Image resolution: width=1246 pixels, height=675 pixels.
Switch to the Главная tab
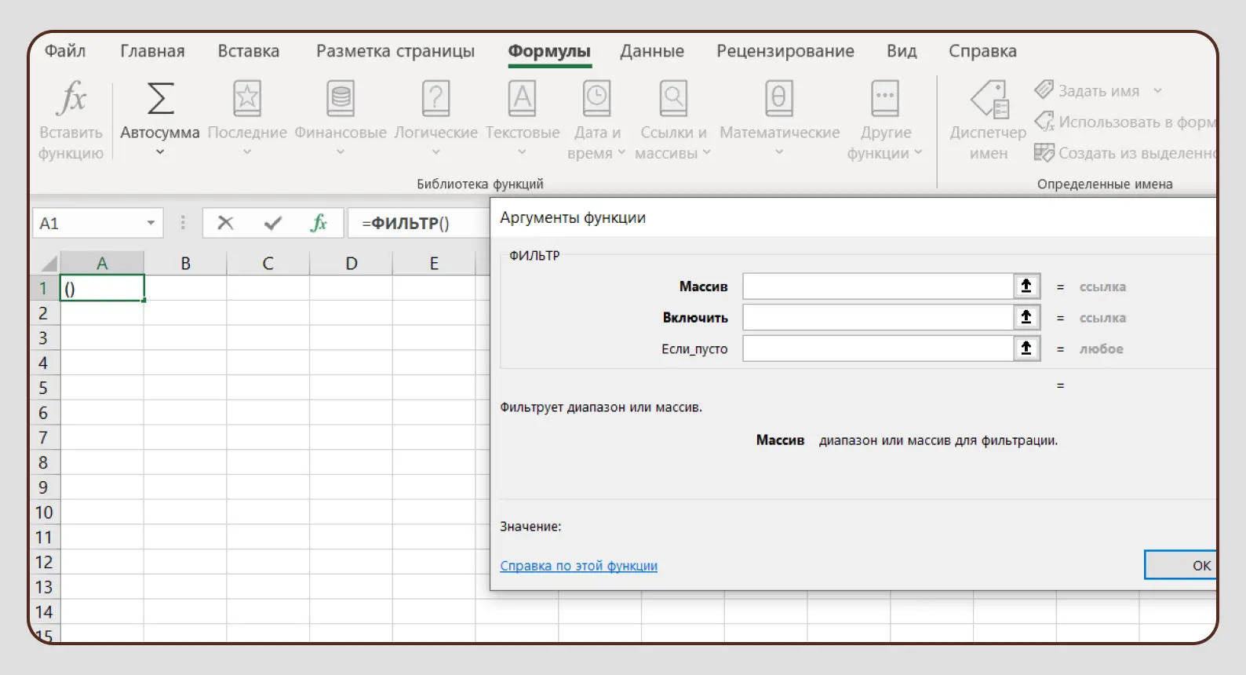coord(152,51)
